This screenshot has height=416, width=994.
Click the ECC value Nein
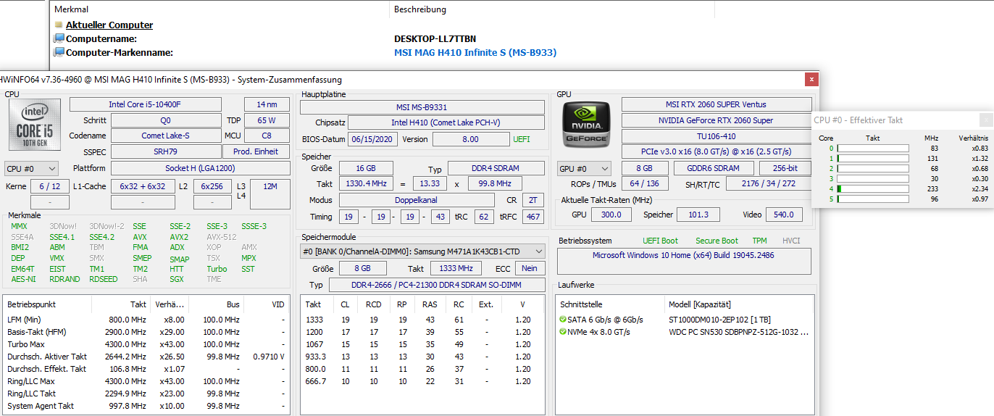point(530,268)
